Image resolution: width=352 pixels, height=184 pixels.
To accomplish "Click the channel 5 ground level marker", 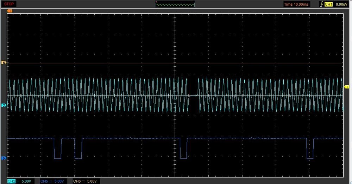I will 4,158.
